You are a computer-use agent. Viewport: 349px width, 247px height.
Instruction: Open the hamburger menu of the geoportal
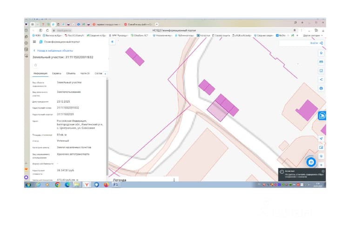pyautogui.click(x=34, y=41)
